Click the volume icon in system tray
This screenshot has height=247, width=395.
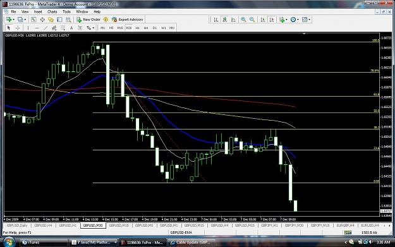(x=370, y=242)
